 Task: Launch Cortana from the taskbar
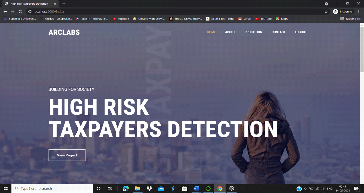tap(98, 189)
